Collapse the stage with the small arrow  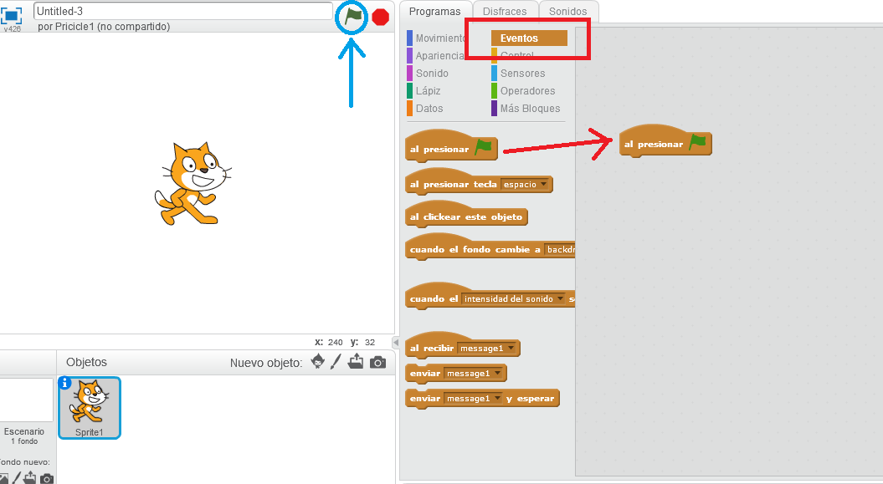click(396, 342)
